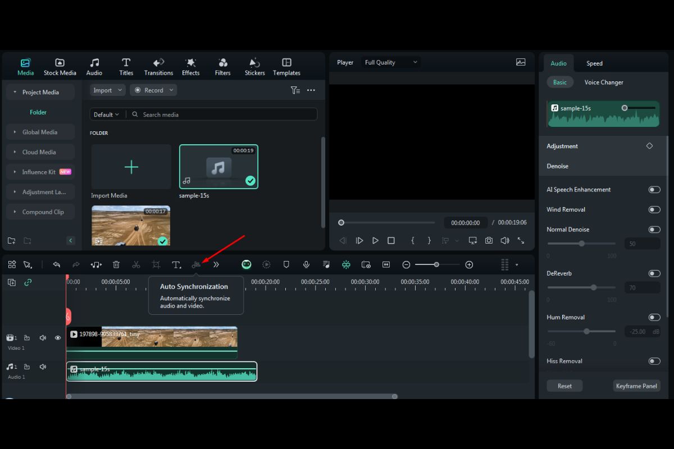
Task: Open the Record dropdown
Action: [153, 90]
